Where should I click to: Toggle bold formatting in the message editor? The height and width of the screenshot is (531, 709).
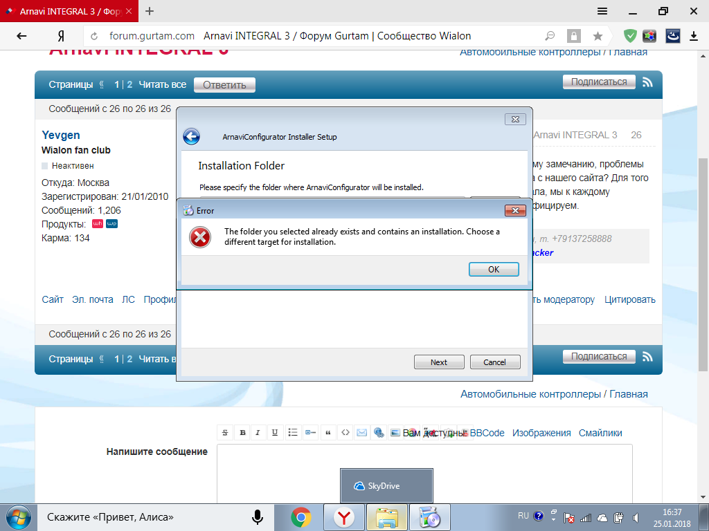point(242,433)
